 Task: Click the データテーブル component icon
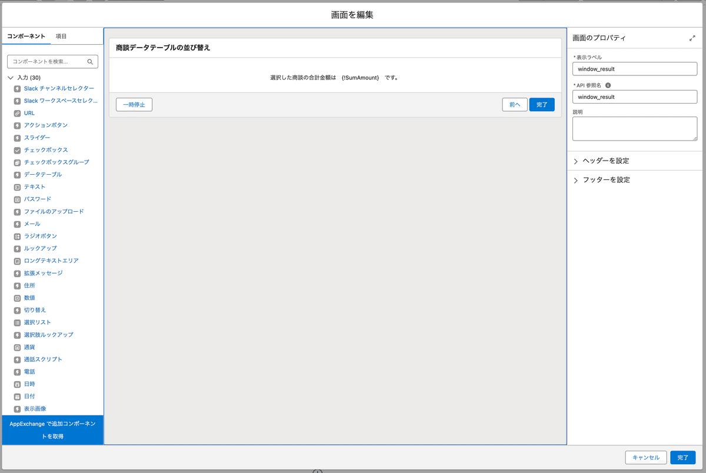click(17, 175)
